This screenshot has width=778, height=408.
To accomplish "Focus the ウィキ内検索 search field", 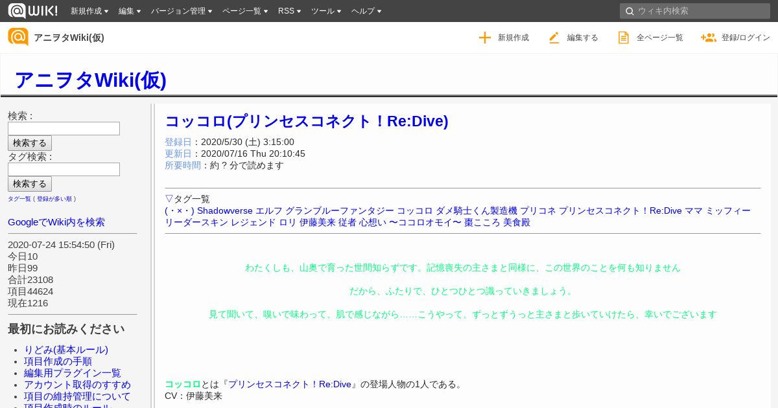I will tap(695, 11).
